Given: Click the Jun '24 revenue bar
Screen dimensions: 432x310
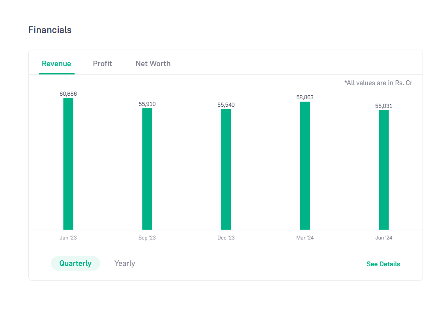Looking at the screenshot, I should click(384, 170).
